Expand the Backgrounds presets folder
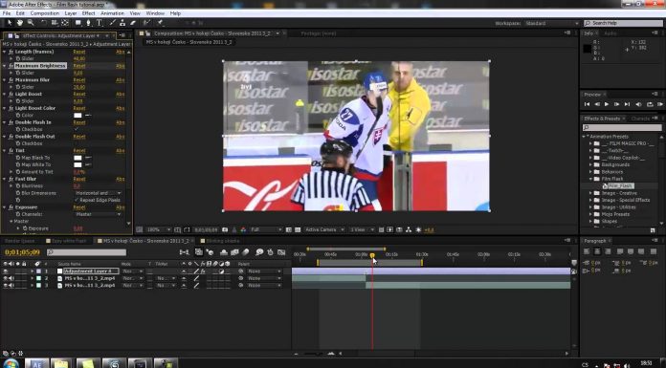The height and width of the screenshot is (368, 666). (590, 164)
